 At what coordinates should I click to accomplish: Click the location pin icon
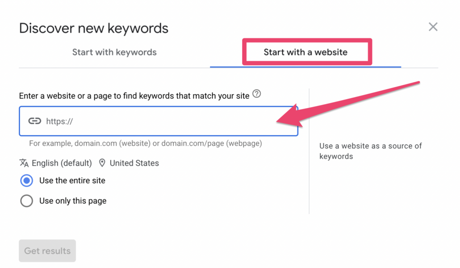pyautogui.click(x=102, y=163)
